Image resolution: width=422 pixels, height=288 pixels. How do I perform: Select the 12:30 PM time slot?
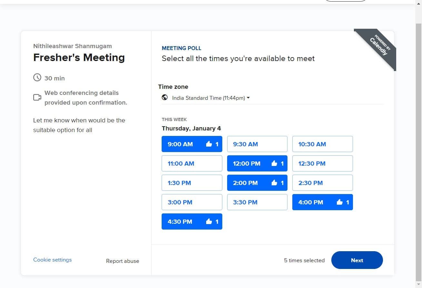point(322,163)
